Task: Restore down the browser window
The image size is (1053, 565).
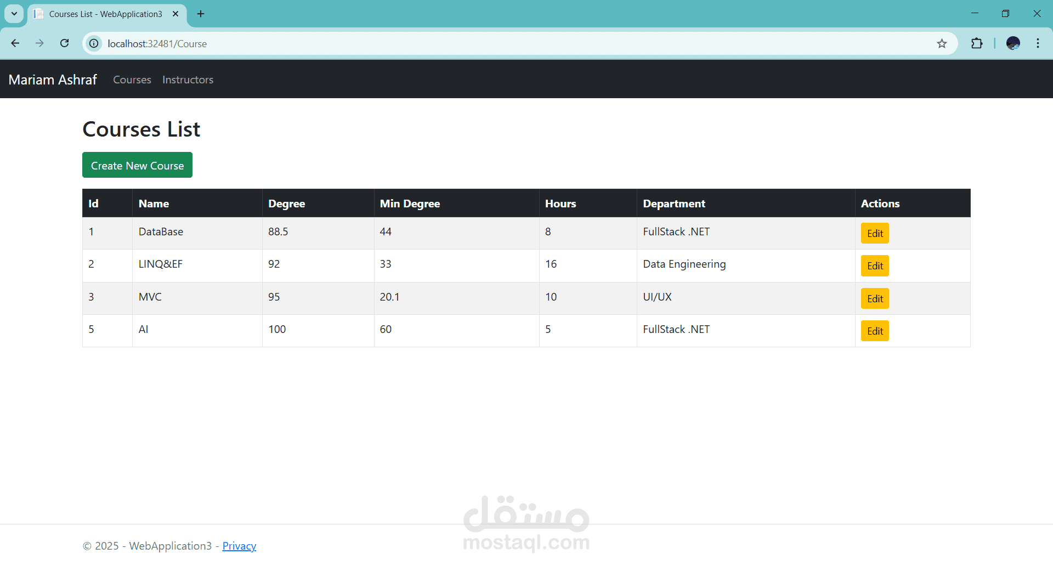Action: tap(1005, 14)
